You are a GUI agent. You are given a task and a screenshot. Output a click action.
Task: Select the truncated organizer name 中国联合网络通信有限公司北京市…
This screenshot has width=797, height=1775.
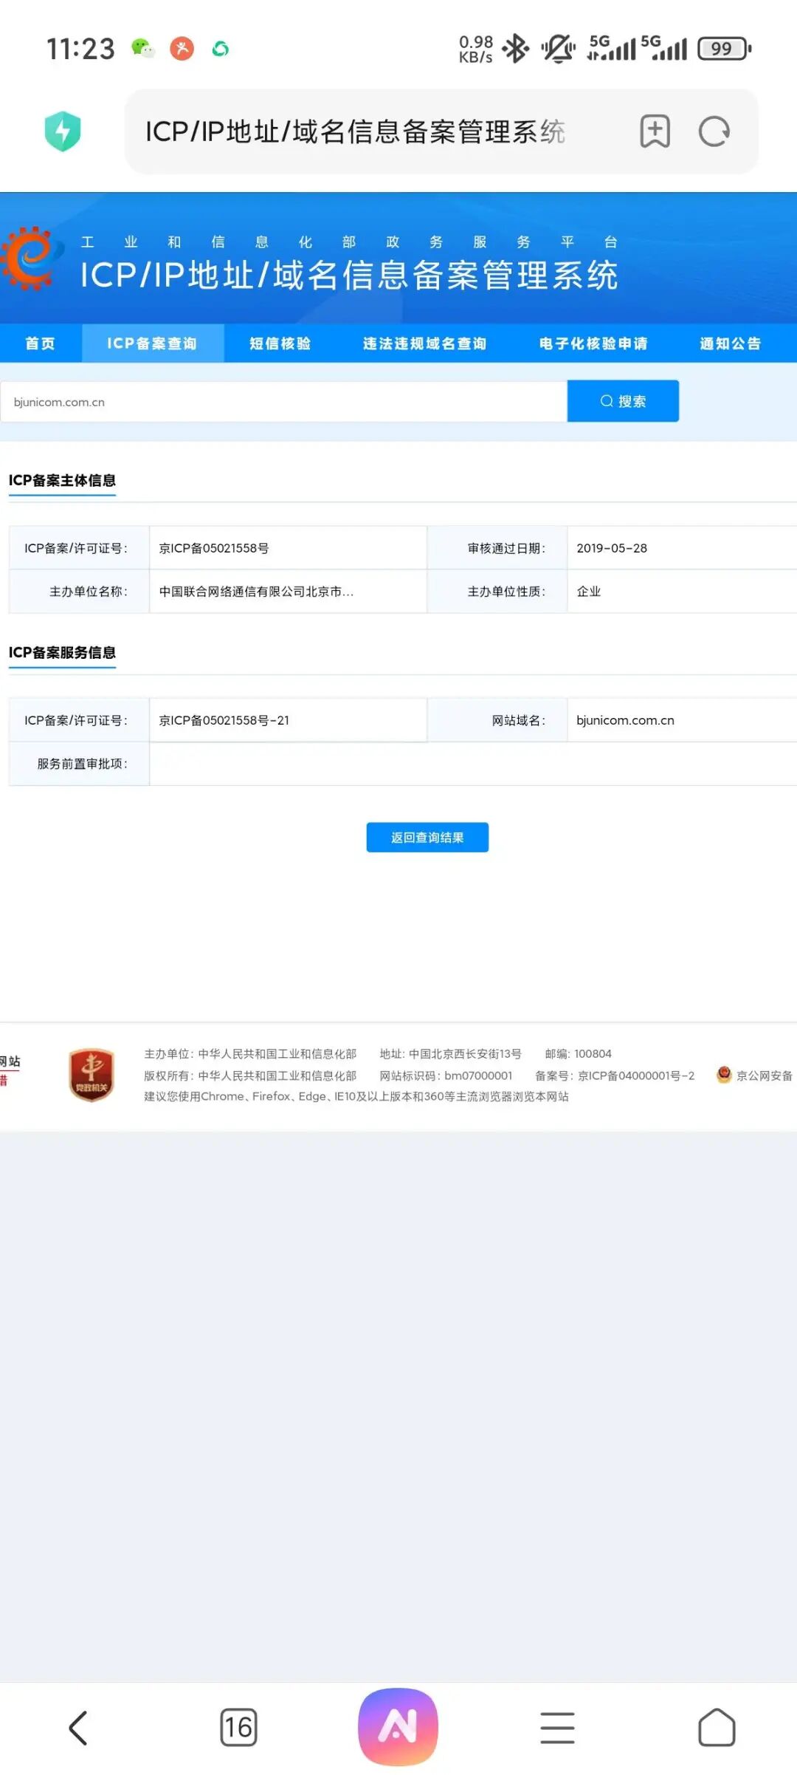pyautogui.click(x=256, y=592)
